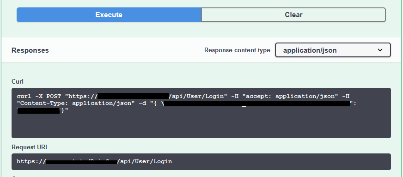This screenshot has width=403, height=177.
Task: Click the Curl label above the command
Action: click(x=18, y=81)
